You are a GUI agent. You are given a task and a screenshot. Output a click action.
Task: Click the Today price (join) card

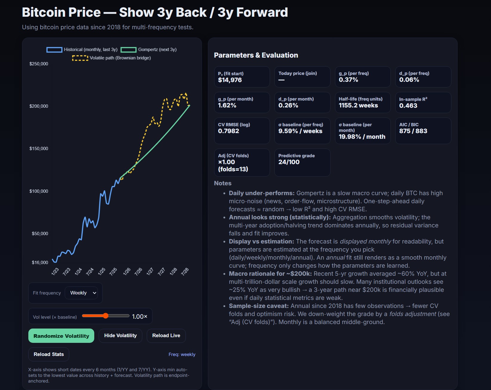click(x=302, y=77)
